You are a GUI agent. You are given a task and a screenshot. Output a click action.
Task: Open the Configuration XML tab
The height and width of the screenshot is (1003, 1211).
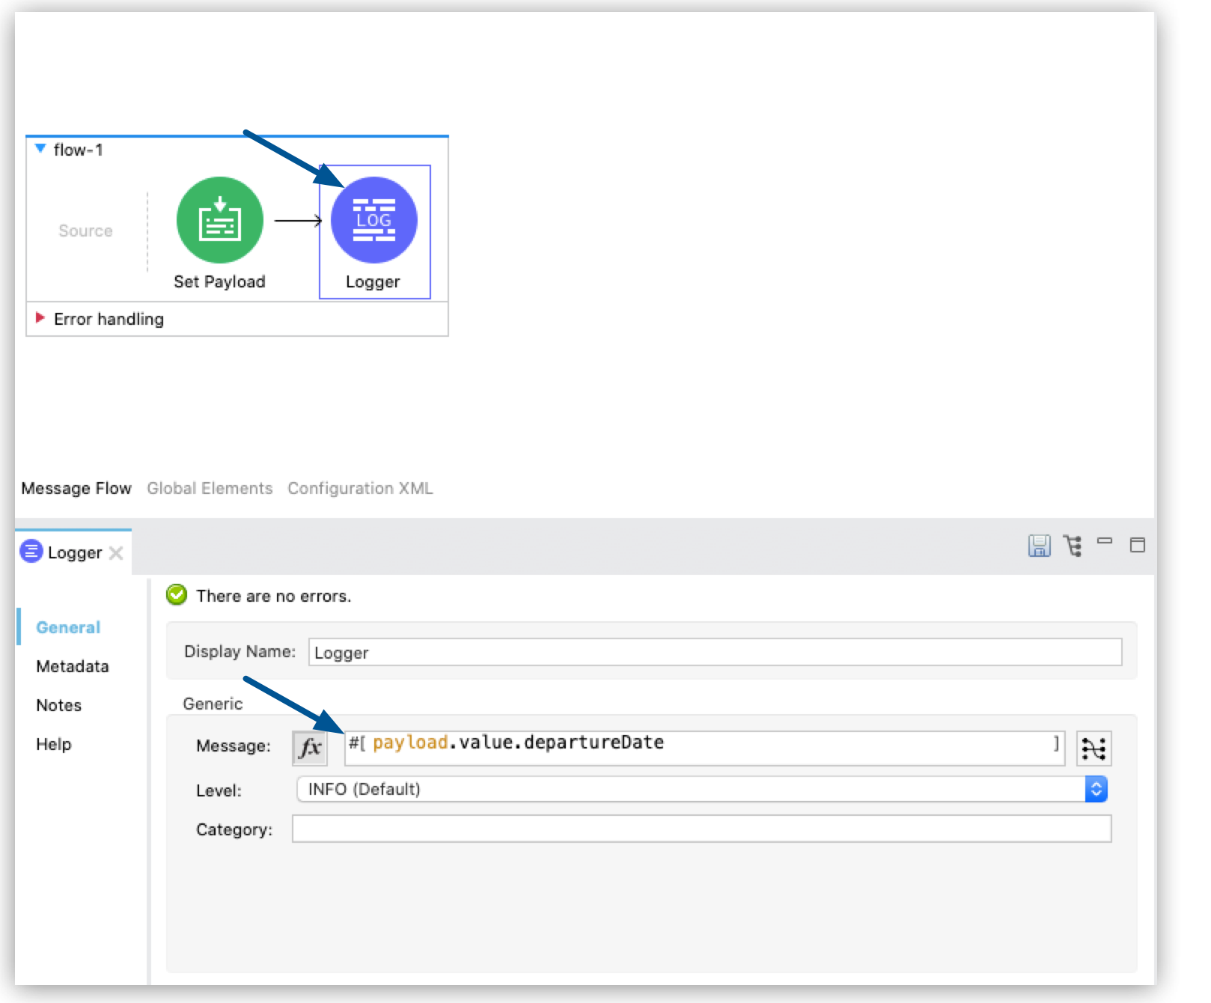[x=360, y=488]
